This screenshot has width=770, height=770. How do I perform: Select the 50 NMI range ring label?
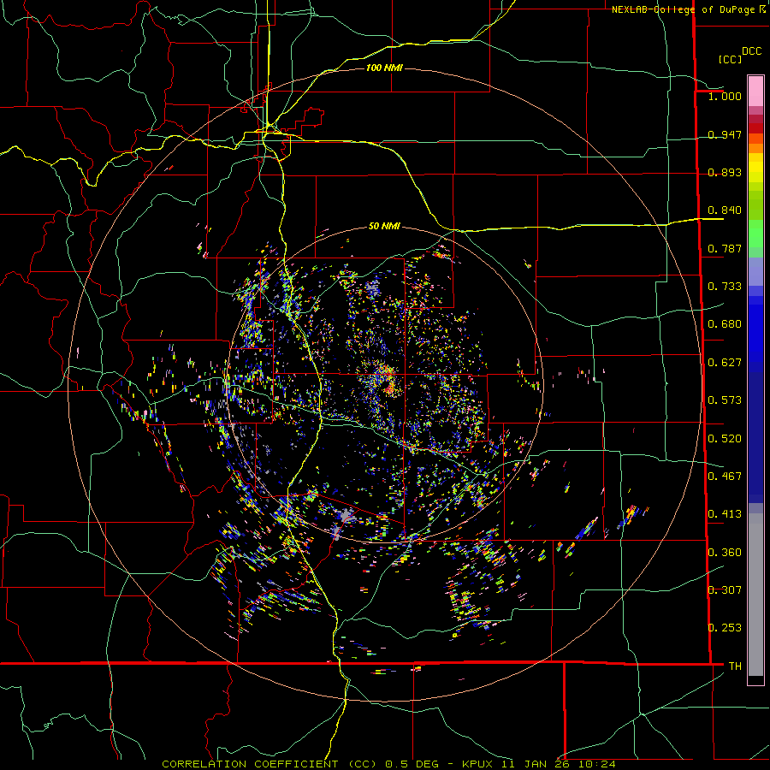point(384,226)
